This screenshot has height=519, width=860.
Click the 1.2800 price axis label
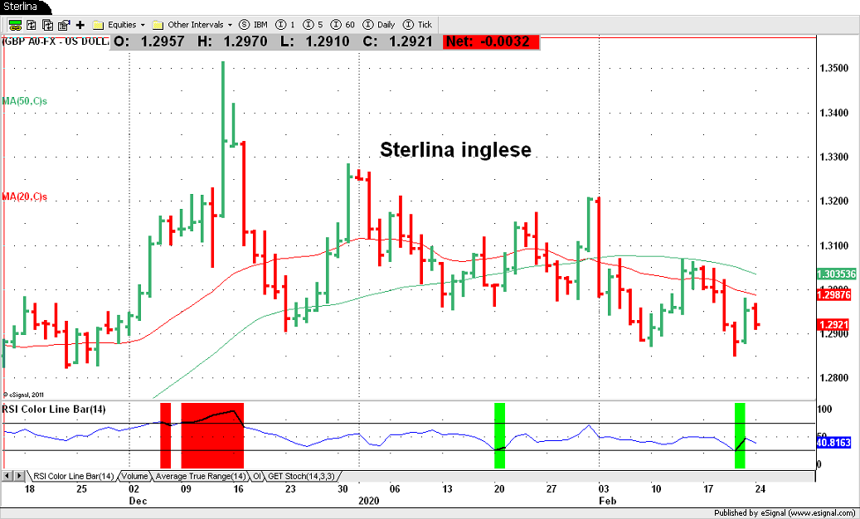click(833, 378)
